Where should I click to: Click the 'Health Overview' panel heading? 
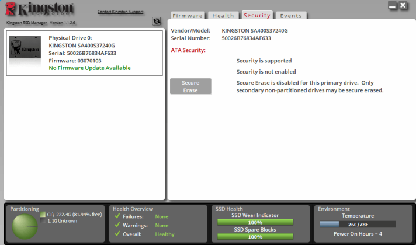133,209
